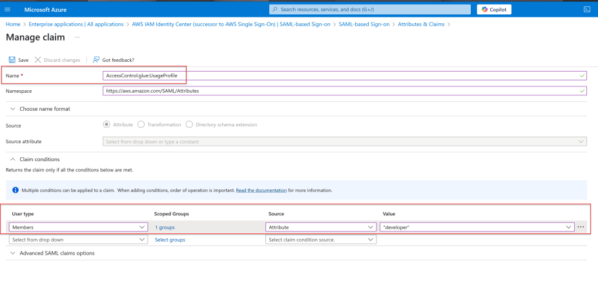Open Enterprise applications | All applications breadcrumb
Image resolution: width=598 pixels, height=281 pixels.
(76, 24)
